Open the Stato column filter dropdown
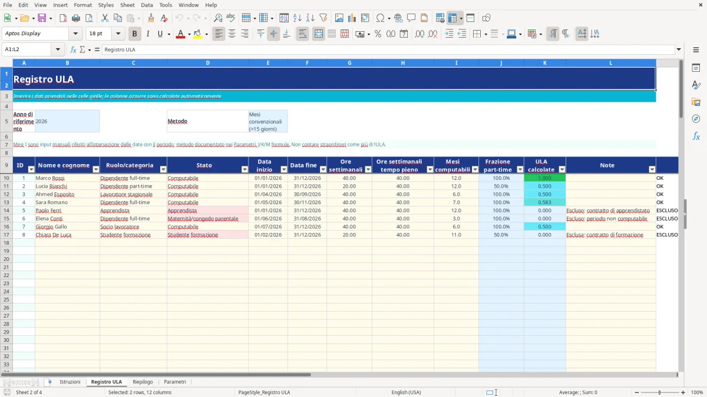The image size is (707, 397). tap(244, 169)
